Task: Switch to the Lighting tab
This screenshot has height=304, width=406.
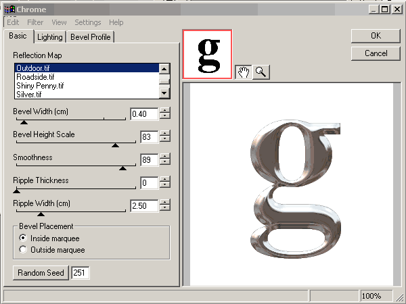Action: click(50, 37)
